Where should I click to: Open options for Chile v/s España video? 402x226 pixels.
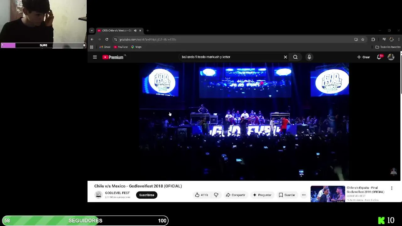coord(392,188)
